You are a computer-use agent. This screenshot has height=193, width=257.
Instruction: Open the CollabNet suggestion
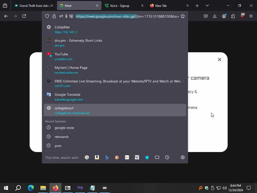115,29
